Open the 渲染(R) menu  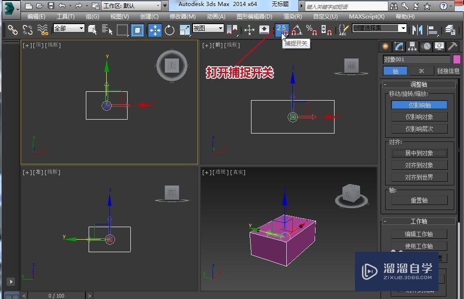point(292,16)
